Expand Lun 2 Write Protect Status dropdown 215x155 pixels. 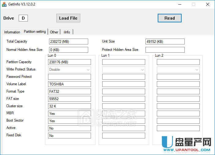point(178,70)
